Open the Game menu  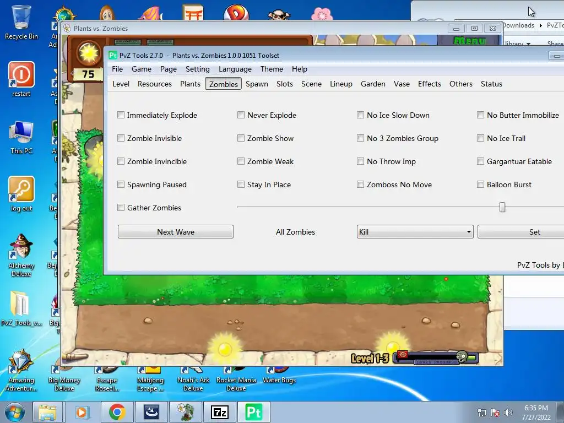click(142, 69)
